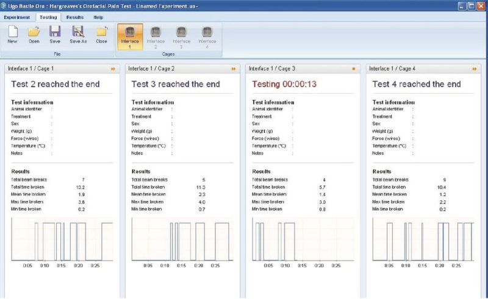Click the New file icon
This screenshot has height=299, width=488.
pos(12,35)
